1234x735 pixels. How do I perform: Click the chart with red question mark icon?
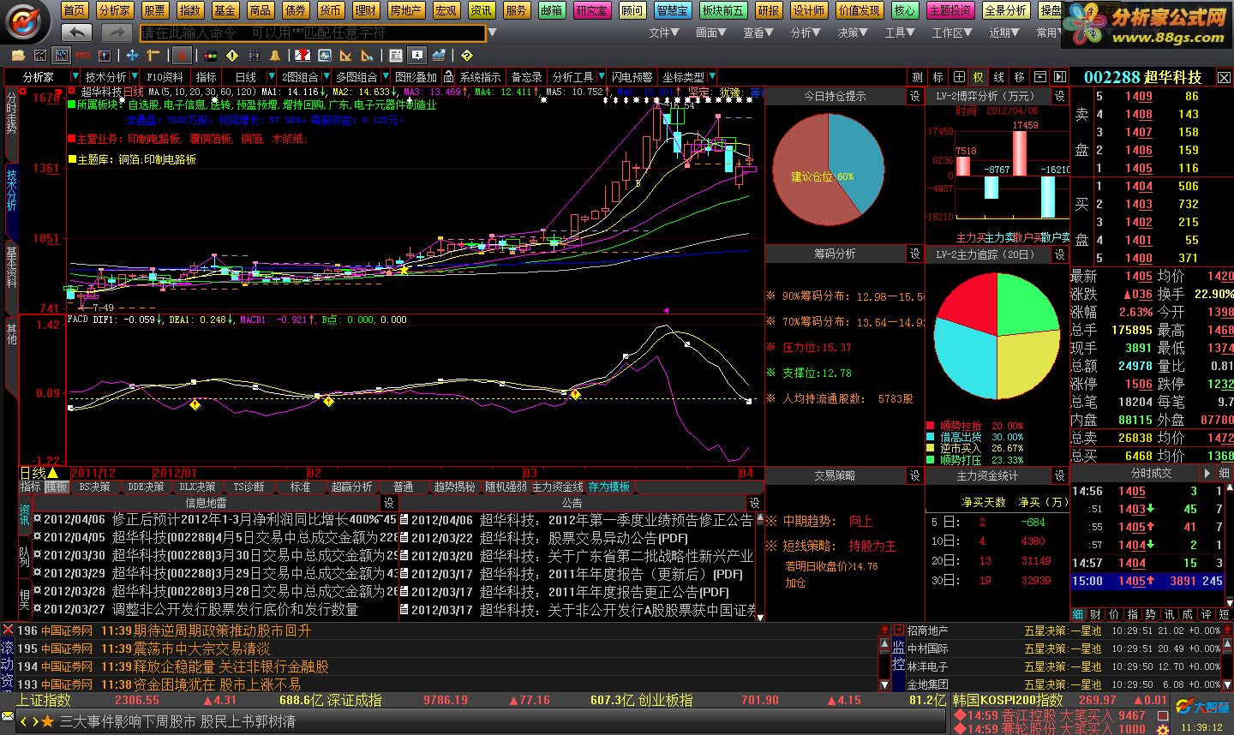303,55
